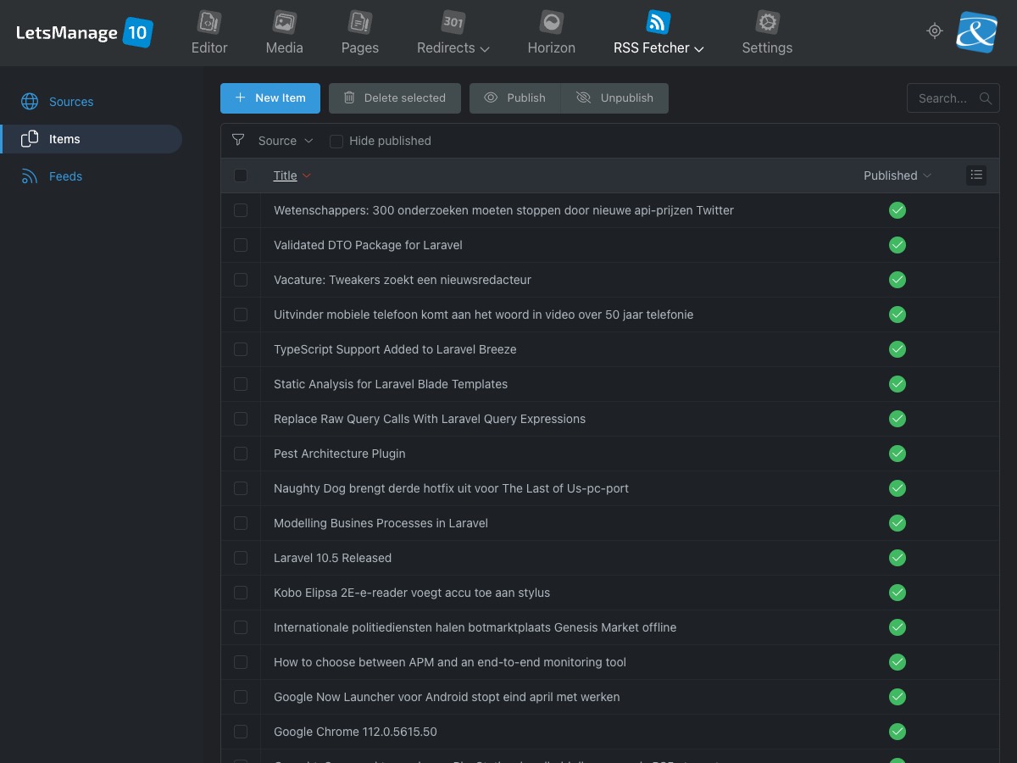Image resolution: width=1017 pixels, height=763 pixels.
Task: Open 'Pest Architecture Plugin' item
Action: (340, 454)
